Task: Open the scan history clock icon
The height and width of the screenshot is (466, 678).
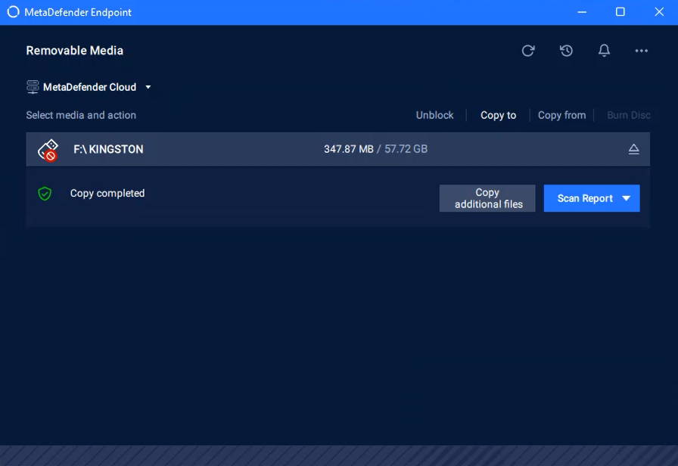Action: [x=566, y=51]
